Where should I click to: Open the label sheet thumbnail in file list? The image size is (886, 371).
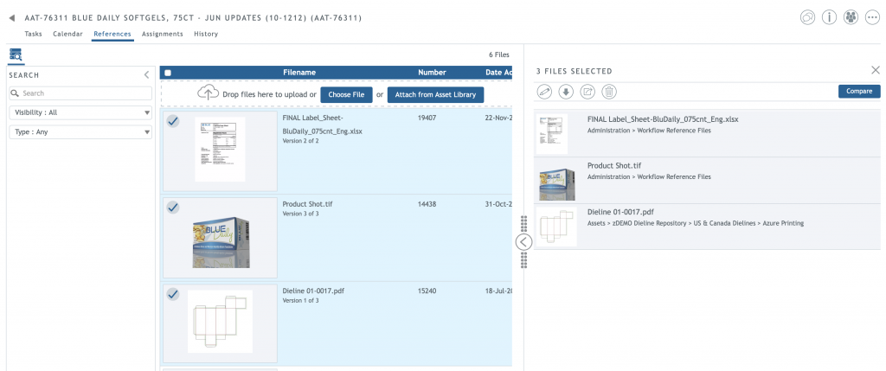pos(220,149)
